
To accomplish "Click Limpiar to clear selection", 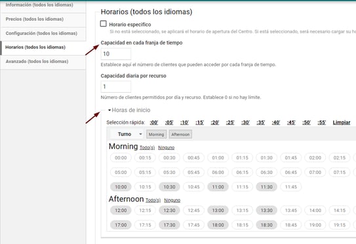I will coord(342,122).
